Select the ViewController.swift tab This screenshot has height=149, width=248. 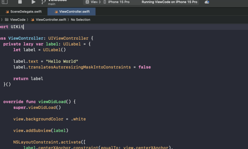(72, 11)
